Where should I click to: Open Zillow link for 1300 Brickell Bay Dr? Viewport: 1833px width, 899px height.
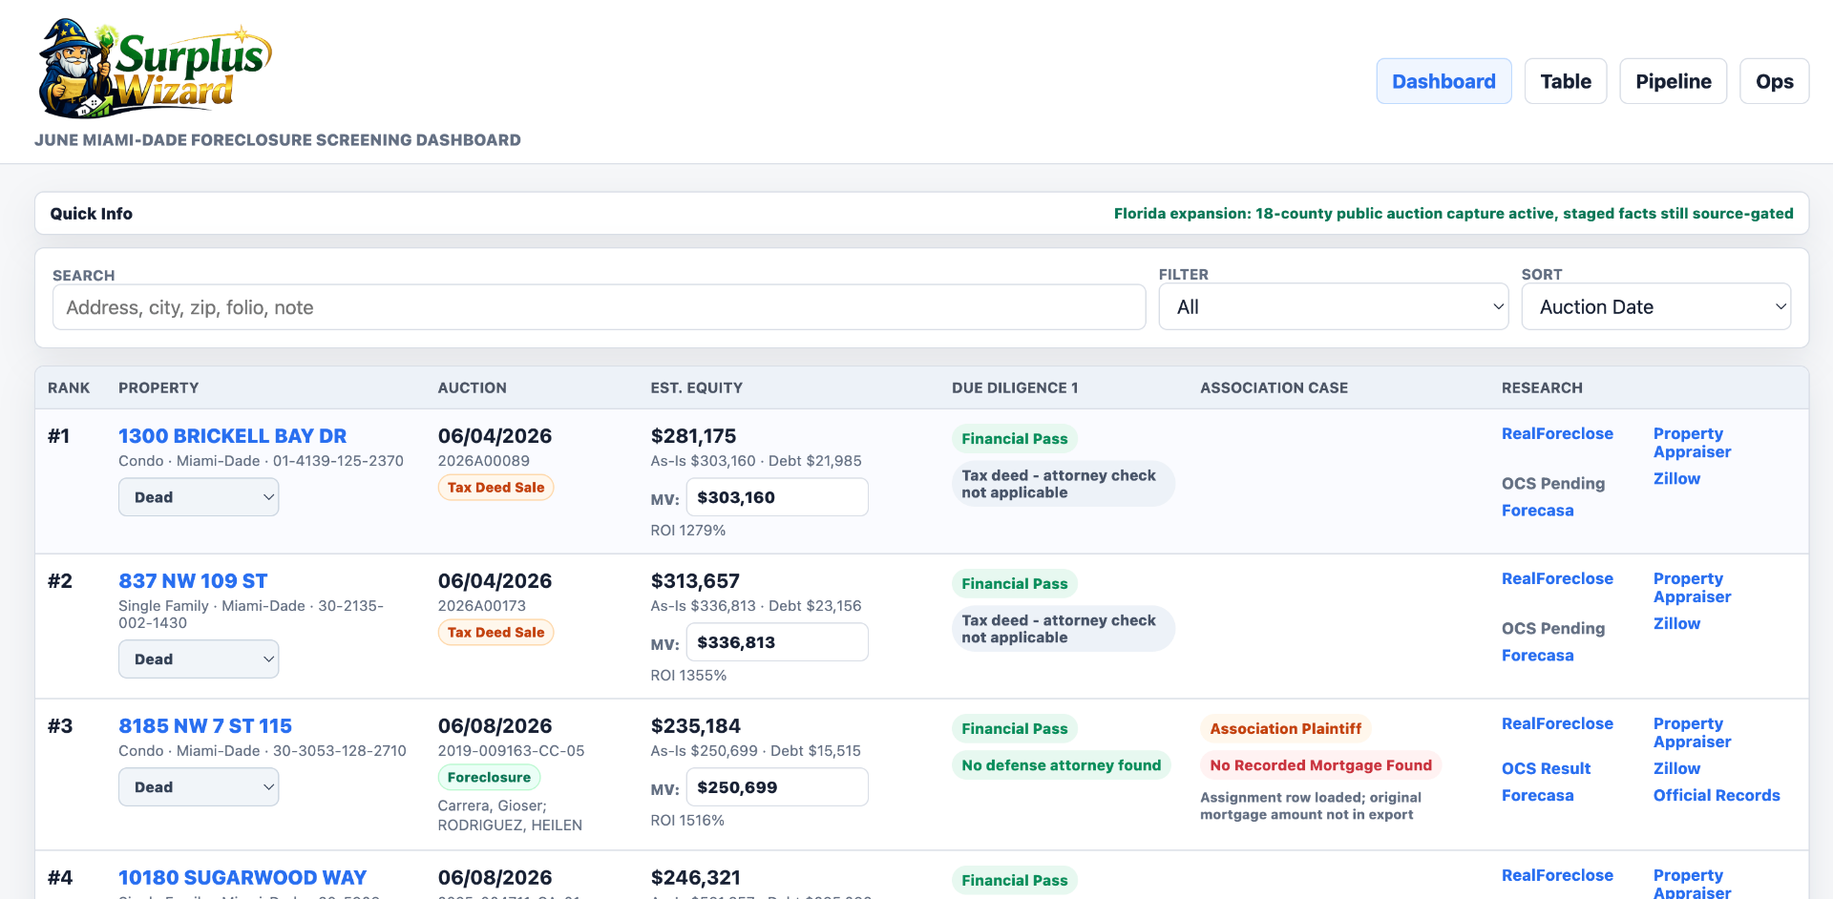[x=1676, y=479]
